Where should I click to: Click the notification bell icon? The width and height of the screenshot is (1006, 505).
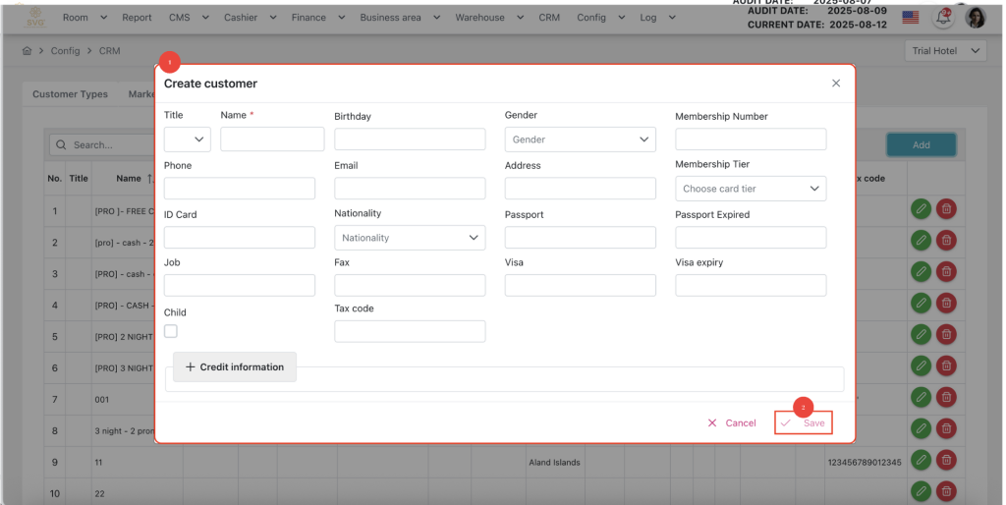942,18
